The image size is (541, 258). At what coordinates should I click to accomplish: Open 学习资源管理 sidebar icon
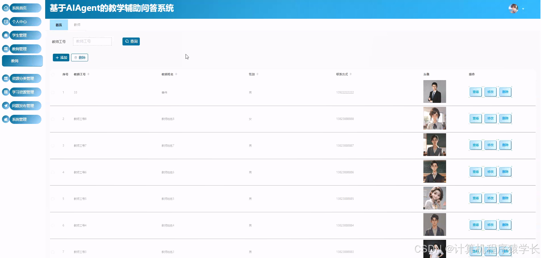(6, 92)
